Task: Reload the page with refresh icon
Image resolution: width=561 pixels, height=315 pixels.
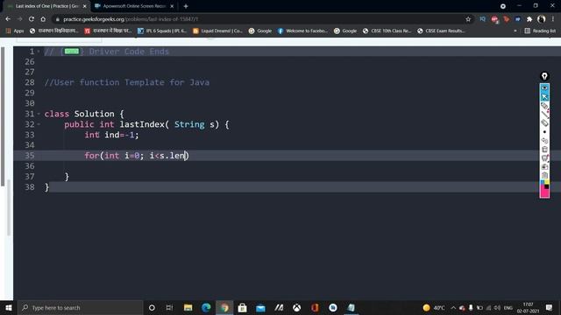Action: [x=32, y=19]
